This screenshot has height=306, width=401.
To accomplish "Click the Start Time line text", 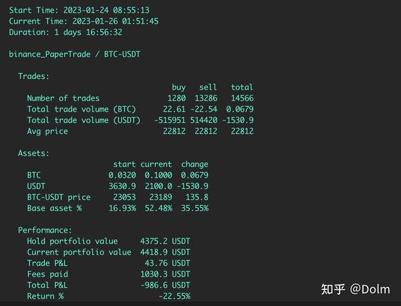I will pyautogui.click(x=80, y=10).
